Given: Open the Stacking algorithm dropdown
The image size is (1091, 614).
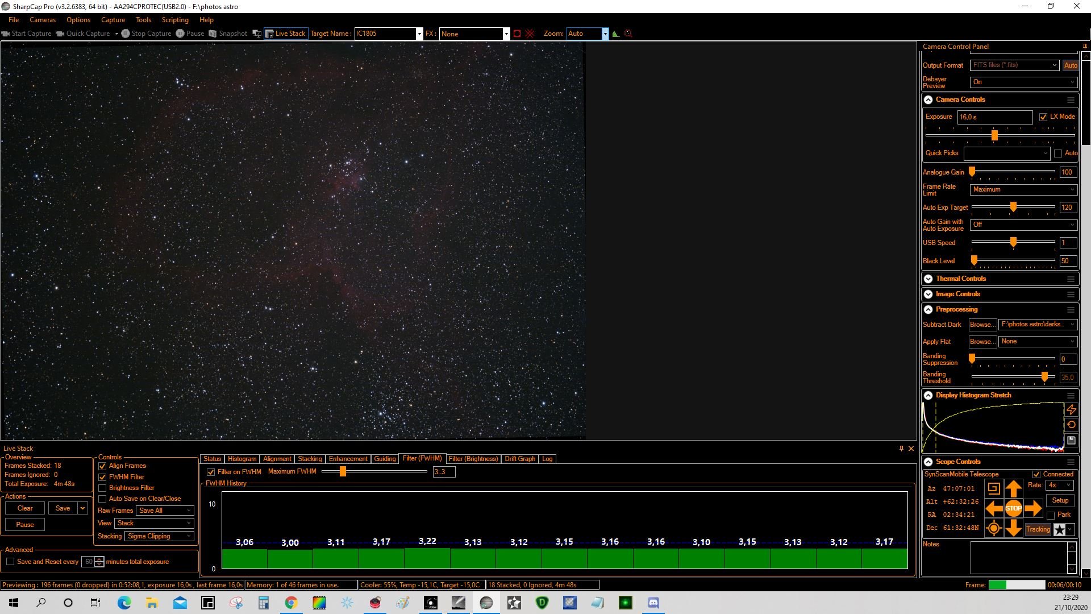Looking at the screenshot, I should coord(160,536).
